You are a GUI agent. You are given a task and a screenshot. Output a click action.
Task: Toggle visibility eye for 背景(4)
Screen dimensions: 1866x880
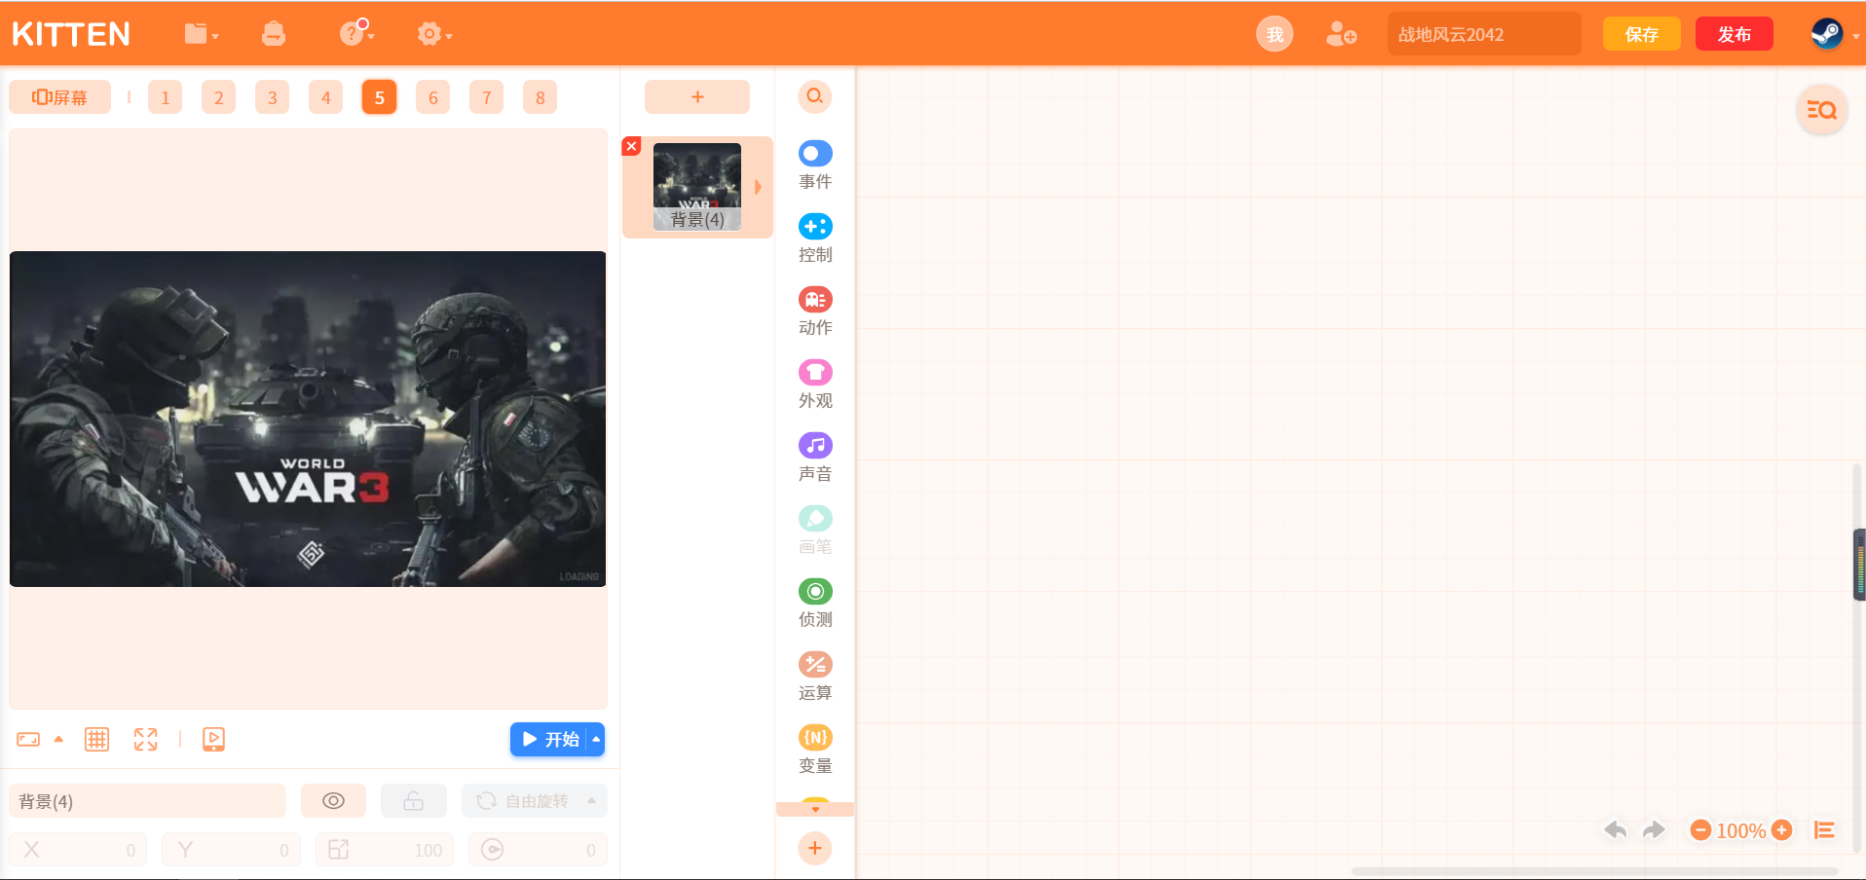point(333,800)
